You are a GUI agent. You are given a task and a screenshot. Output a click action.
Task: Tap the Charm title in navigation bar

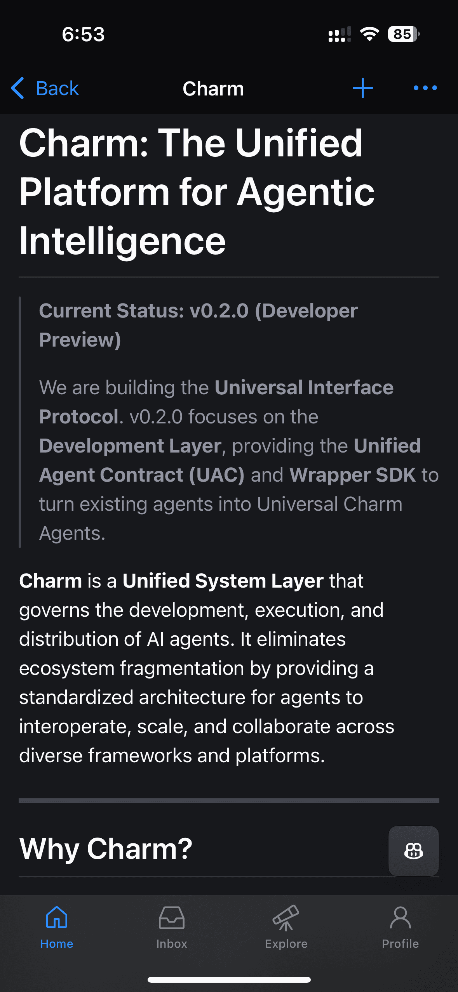click(213, 88)
